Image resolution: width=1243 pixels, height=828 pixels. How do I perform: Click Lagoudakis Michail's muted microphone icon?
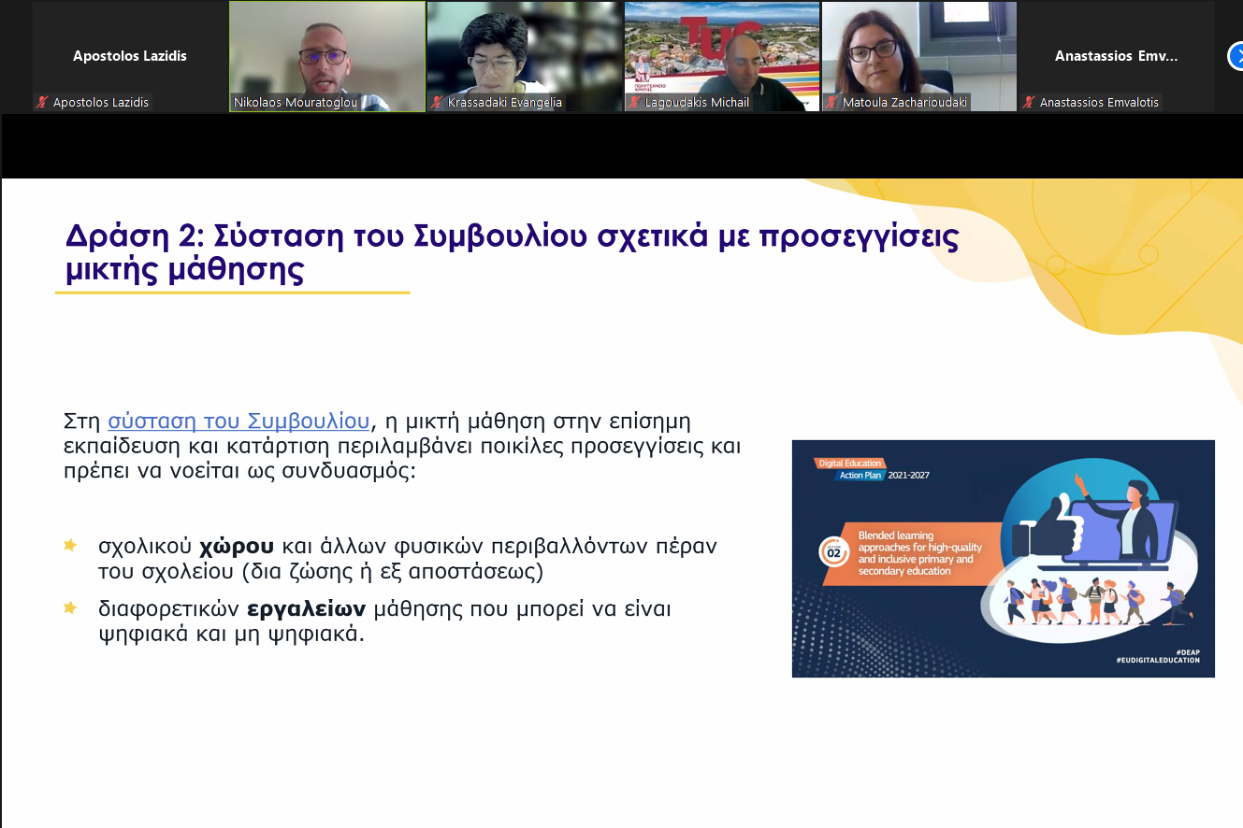click(634, 103)
